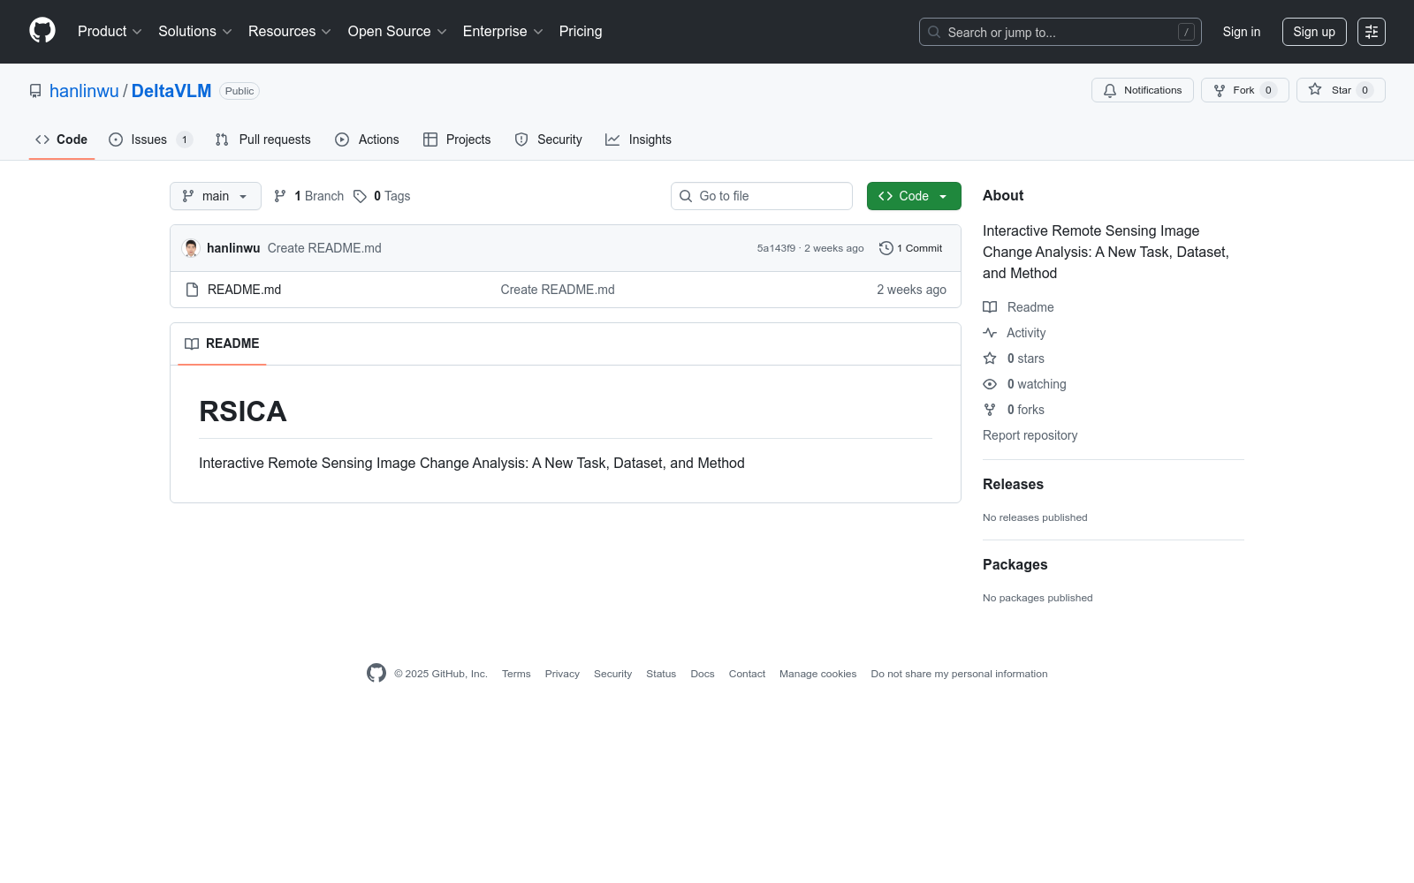This screenshot has height=883, width=1414.
Task: View the 1 Branch link
Action: (308, 196)
